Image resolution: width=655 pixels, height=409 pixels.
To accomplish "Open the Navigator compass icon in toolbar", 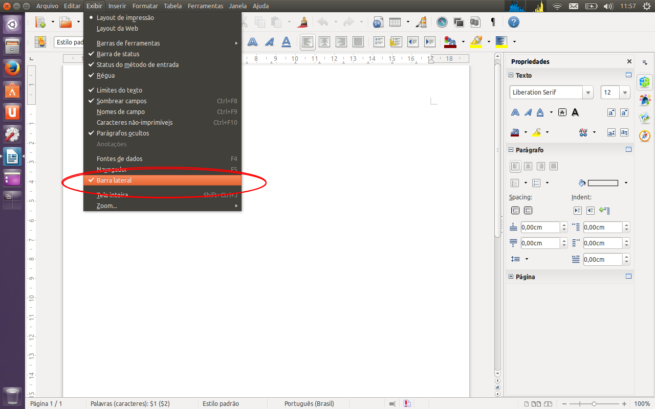I will pos(442,22).
